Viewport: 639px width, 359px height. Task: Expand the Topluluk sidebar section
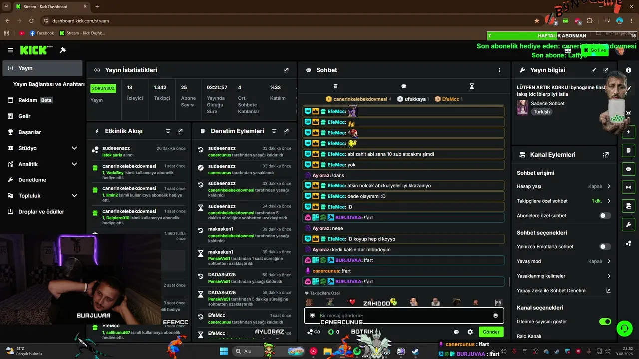pyautogui.click(x=74, y=196)
